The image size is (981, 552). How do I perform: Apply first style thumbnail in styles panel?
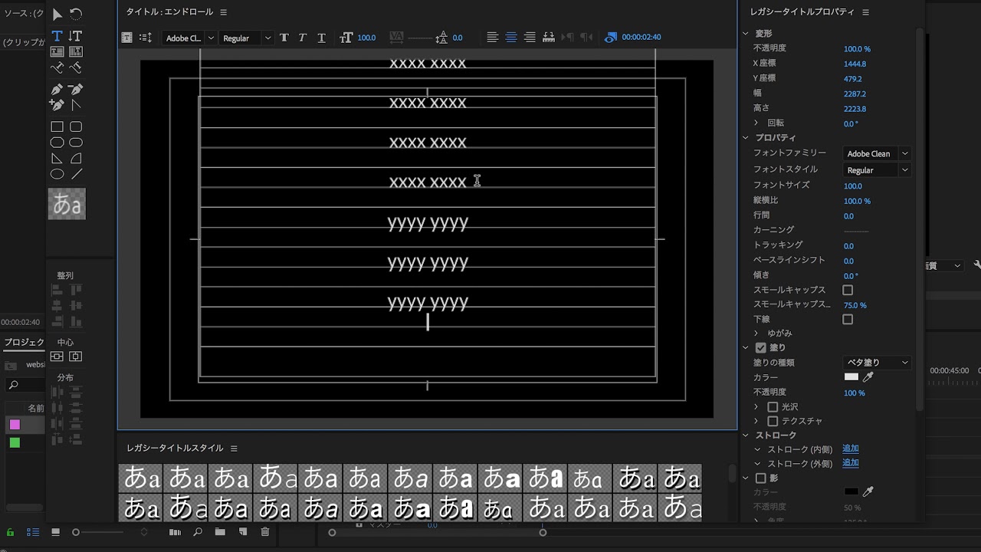point(141,478)
